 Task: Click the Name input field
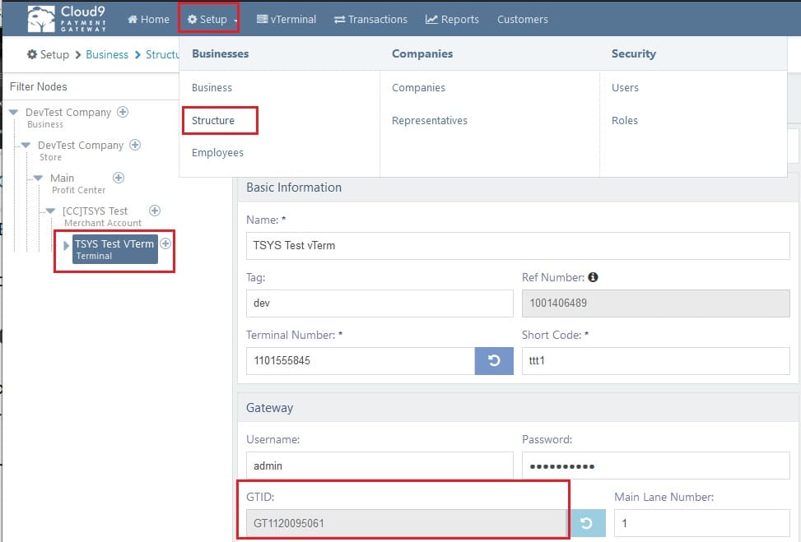click(518, 245)
